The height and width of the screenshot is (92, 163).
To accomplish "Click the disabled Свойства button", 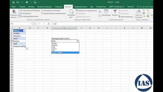I will (80, 14).
